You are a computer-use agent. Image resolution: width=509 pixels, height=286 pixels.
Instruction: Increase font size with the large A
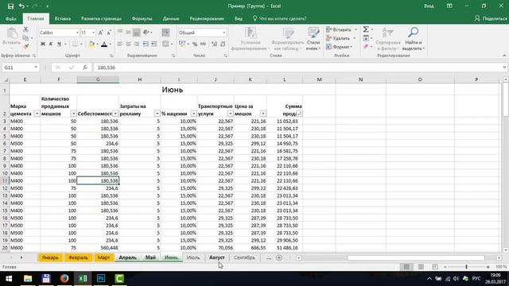point(101,33)
